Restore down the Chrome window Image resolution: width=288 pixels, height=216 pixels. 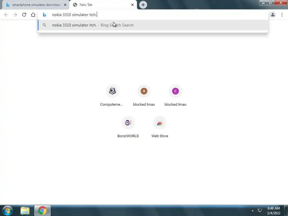pyautogui.click(x=271, y=3)
